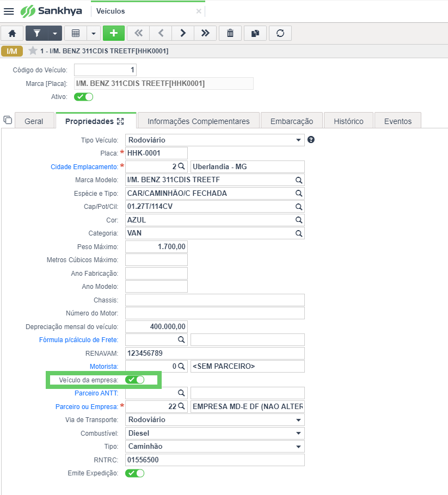The height and width of the screenshot is (495, 448).
Task: Open Fórmula p/cálculo de Frete link
Action: coord(79,340)
